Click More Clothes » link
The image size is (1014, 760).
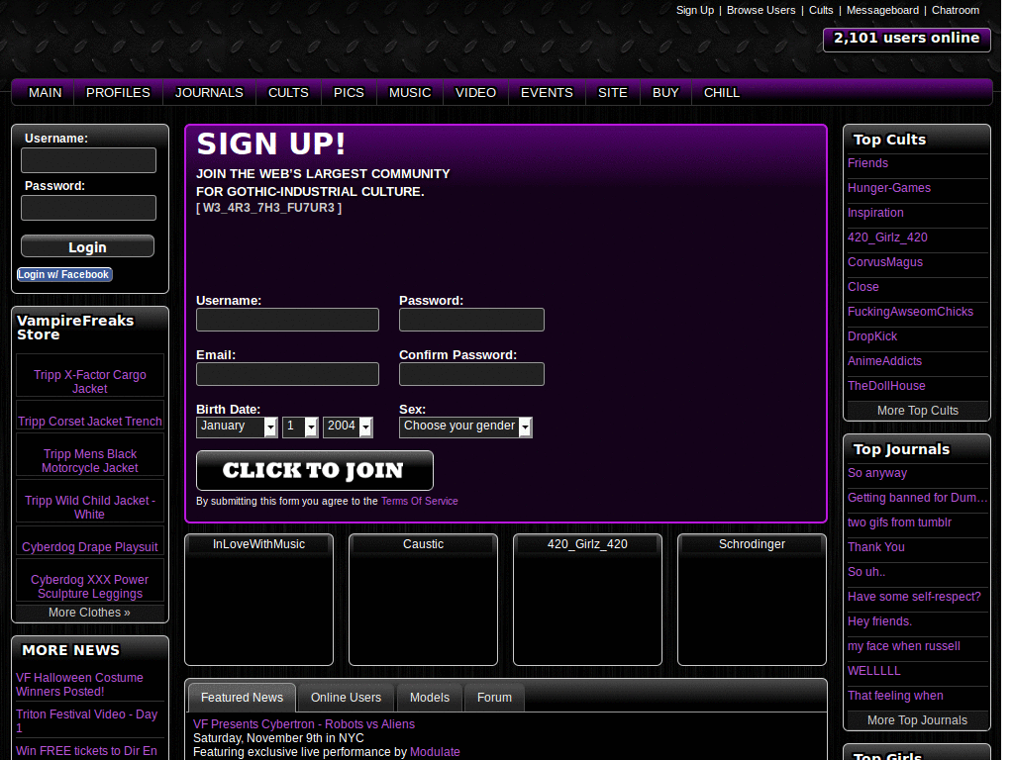[x=89, y=612]
